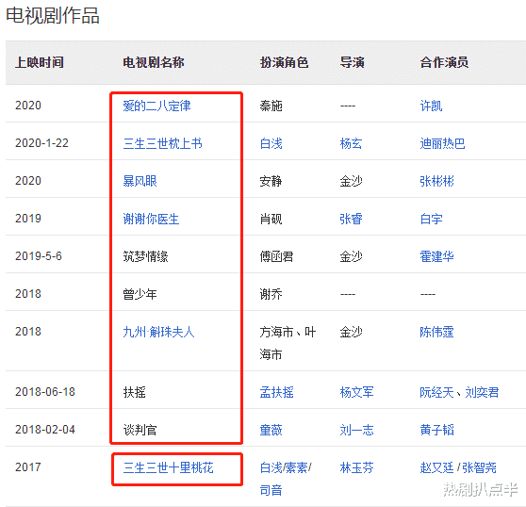The width and height of the screenshot is (526, 507).
Task: Click the 暴风眼 drama title
Action: click(x=140, y=181)
